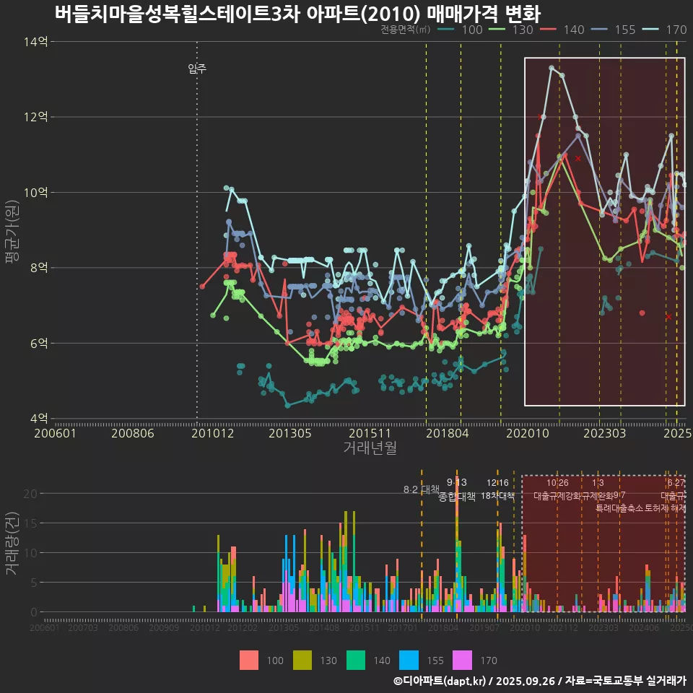This screenshot has width=693, height=693.
Task: Click the 155㎡ blue-gray line legend marker
Action: point(601,30)
